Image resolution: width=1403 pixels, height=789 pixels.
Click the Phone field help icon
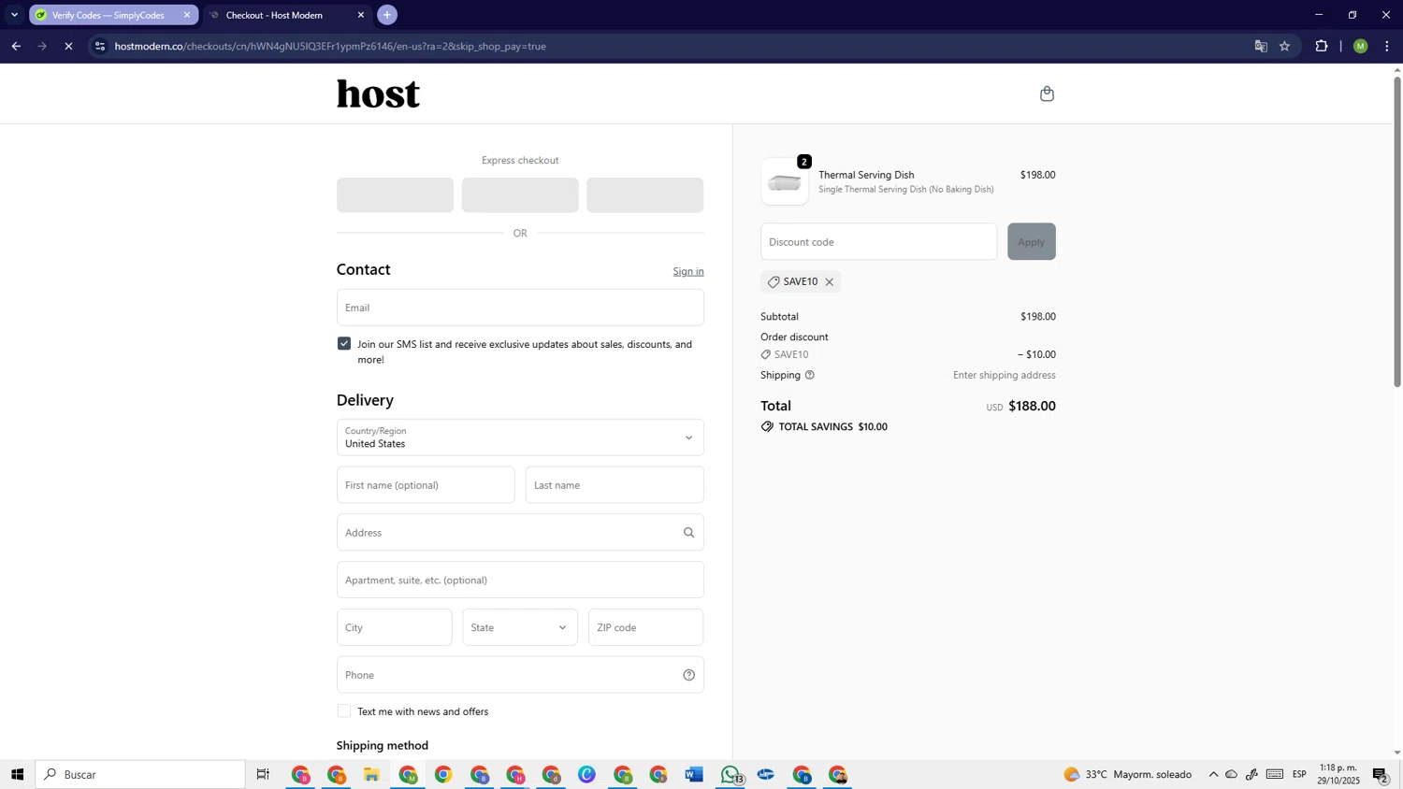[x=688, y=675]
